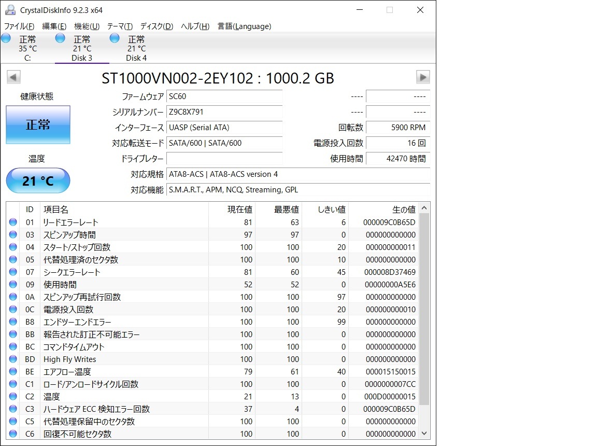597x446 pixels.
Task: Click the disk title ST1000VN002-2EY102 : 1000.2 GB
Action: point(218,78)
